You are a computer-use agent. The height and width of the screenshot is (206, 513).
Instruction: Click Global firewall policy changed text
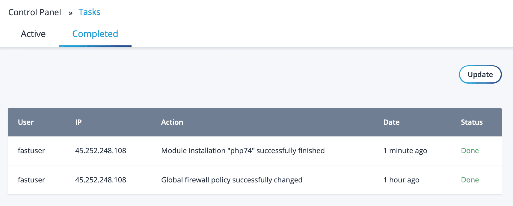click(x=232, y=180)
